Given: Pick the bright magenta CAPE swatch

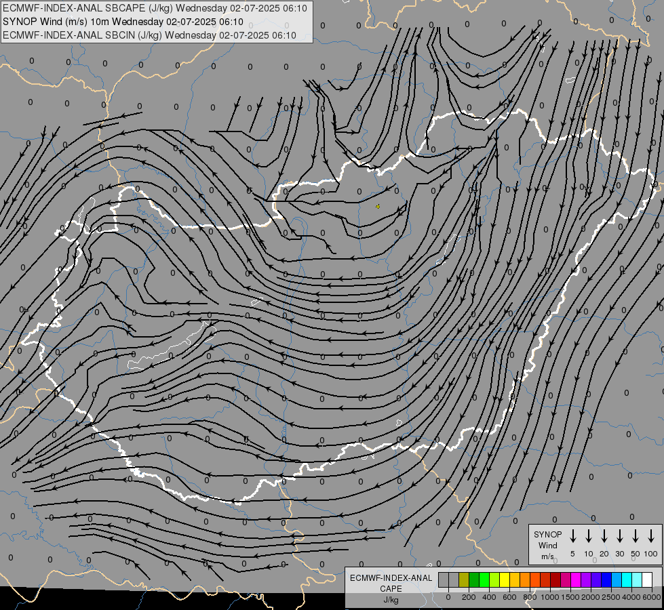Looking at the screenshot, I should tap(576, 579).
